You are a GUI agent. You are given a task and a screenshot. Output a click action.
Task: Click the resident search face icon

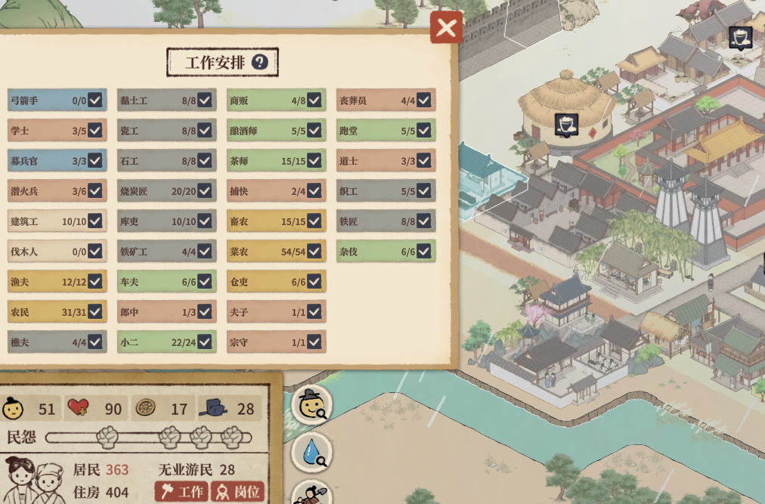click(x=311, y=404)
